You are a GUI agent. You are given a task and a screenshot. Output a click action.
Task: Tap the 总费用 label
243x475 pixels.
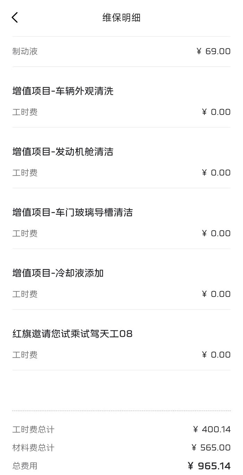[x=25, y=466]
